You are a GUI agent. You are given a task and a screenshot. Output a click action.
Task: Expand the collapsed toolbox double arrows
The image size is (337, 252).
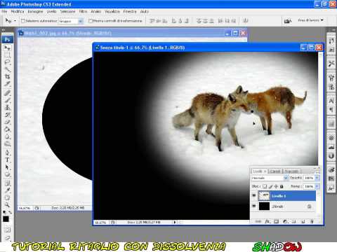(4, 30)
